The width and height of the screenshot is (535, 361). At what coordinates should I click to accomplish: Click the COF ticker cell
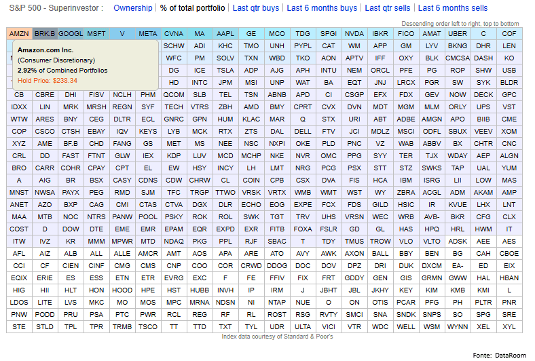(509, 34)
